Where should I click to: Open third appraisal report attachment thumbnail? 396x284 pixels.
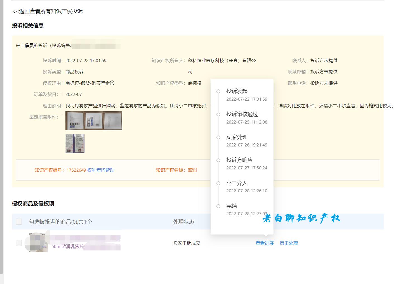tap(113, 121)
